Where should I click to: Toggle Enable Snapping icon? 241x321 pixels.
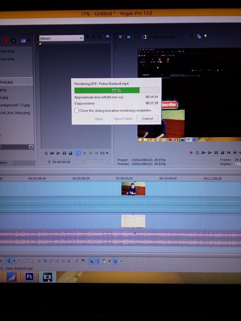pyautogui.click(x=91, y=261)
